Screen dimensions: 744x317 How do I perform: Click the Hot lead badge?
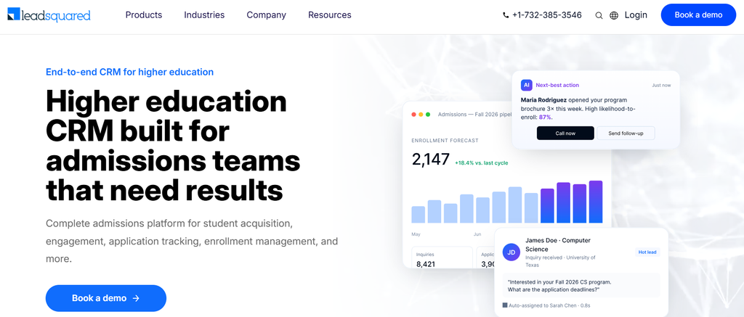(x=647, y=252)
